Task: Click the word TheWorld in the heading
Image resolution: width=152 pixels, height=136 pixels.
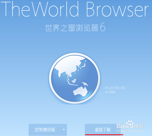Action: 40,9
